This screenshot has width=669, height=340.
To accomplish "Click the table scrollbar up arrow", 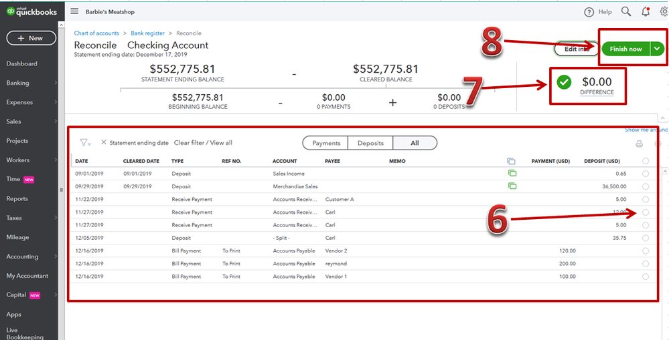I will (665, 171).
